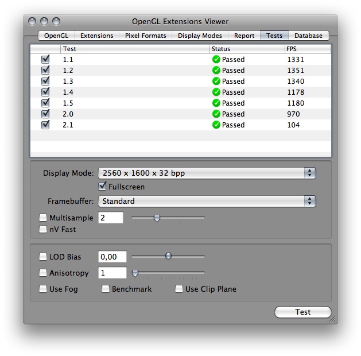361x356 pixels.
Task: Sort by the FPS column header
Action: pos(308,49)
